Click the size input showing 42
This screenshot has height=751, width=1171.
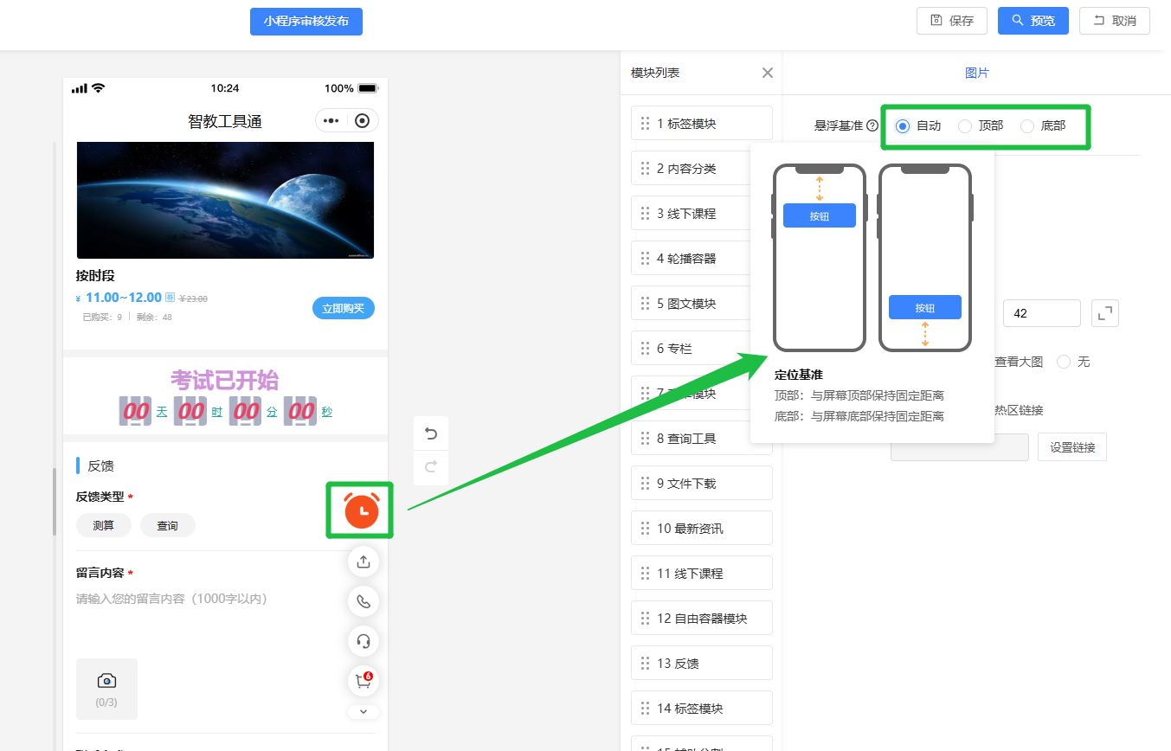[x=1041, y=313]
